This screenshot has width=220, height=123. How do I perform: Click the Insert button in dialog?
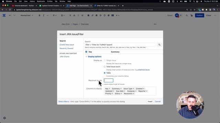tap(150, 101)
